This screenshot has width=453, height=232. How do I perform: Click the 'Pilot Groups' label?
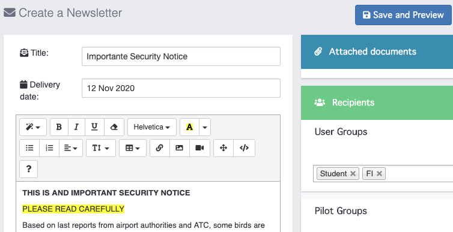tap(341, 211)
